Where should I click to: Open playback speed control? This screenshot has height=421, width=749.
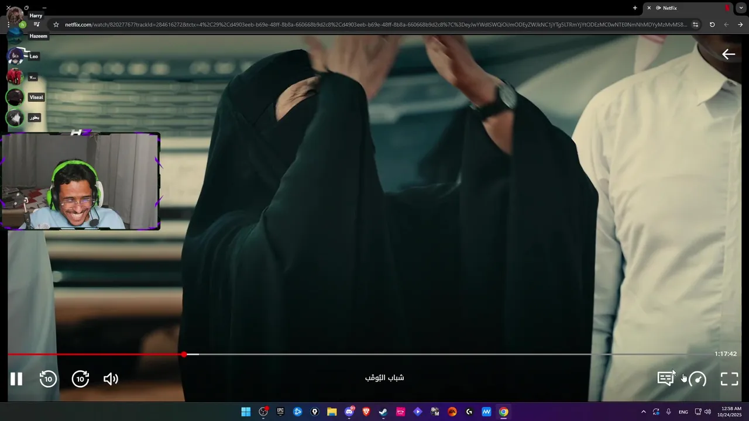point(698,379)
